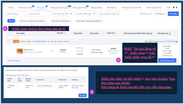The width and height of the screenshot is (184, 104).
Task: Open the Tùy chọn giao hàng dropdown
Action: point(109,14)
